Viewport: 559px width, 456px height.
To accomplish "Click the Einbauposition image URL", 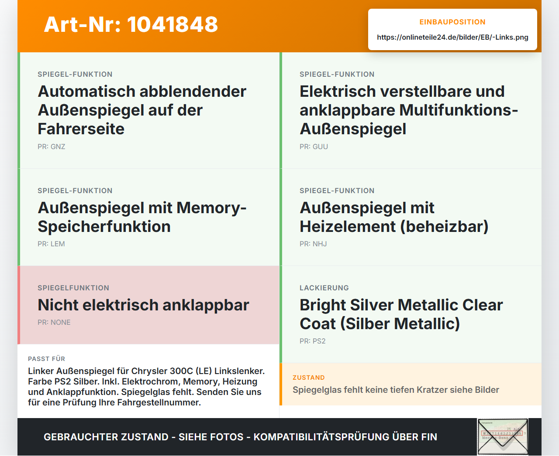I will (x=452, y=37).
